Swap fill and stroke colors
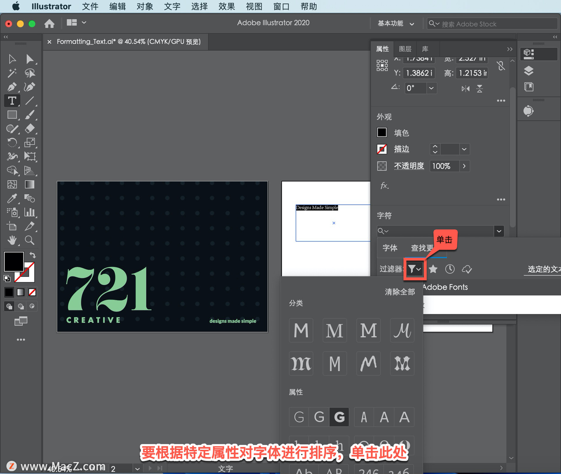561x474 pixels. (33, 255)
